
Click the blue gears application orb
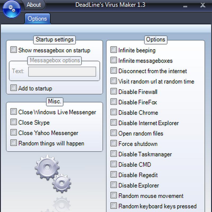point(12,9)
